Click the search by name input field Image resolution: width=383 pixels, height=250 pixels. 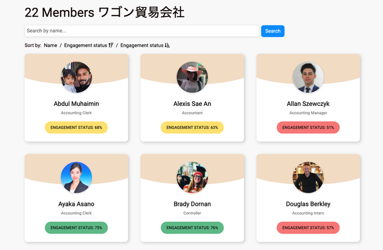[141, 31]
